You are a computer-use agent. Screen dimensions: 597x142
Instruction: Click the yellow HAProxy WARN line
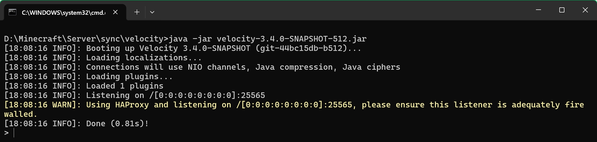[294, 109]
